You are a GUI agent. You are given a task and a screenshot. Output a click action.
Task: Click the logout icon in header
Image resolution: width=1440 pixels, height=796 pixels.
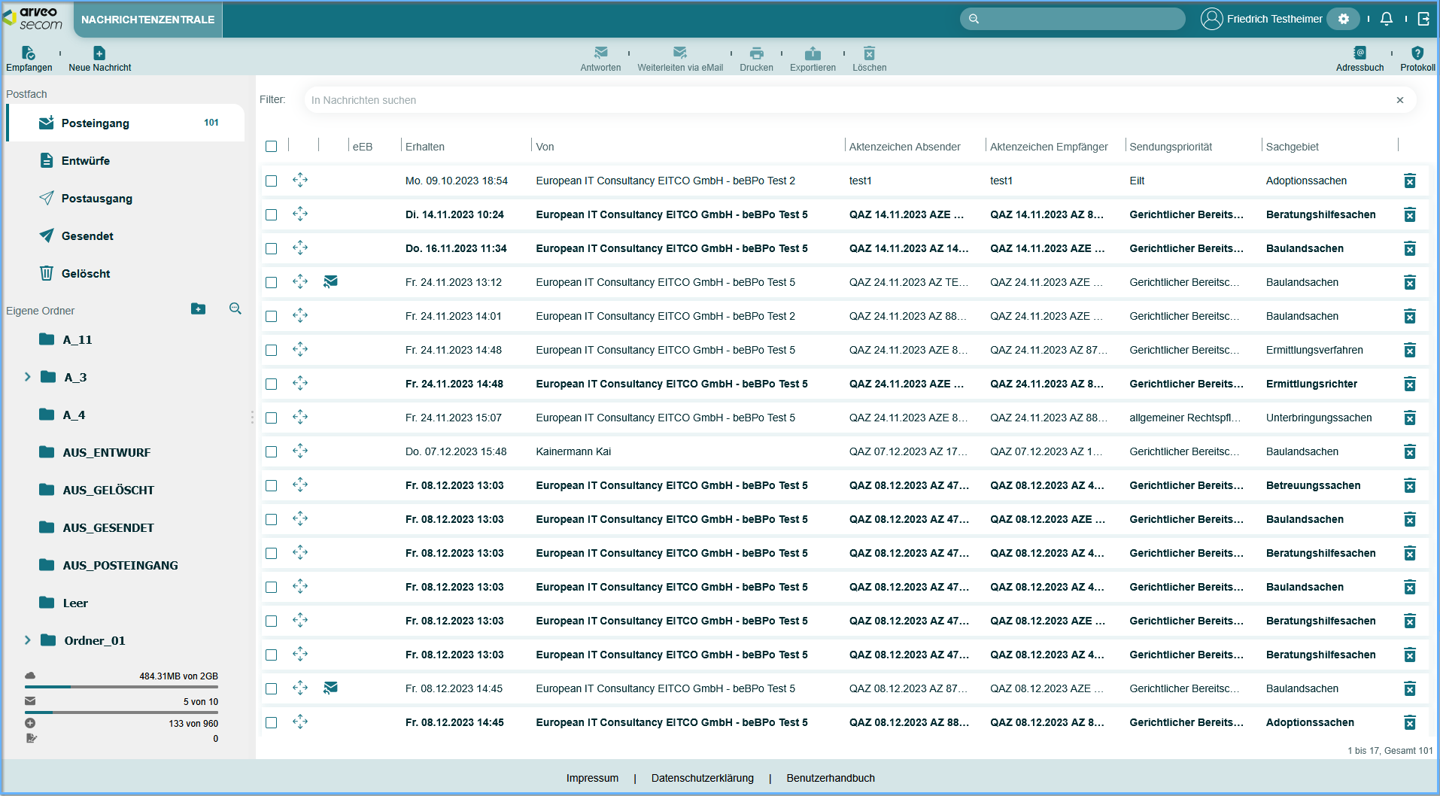point(1423,19)
